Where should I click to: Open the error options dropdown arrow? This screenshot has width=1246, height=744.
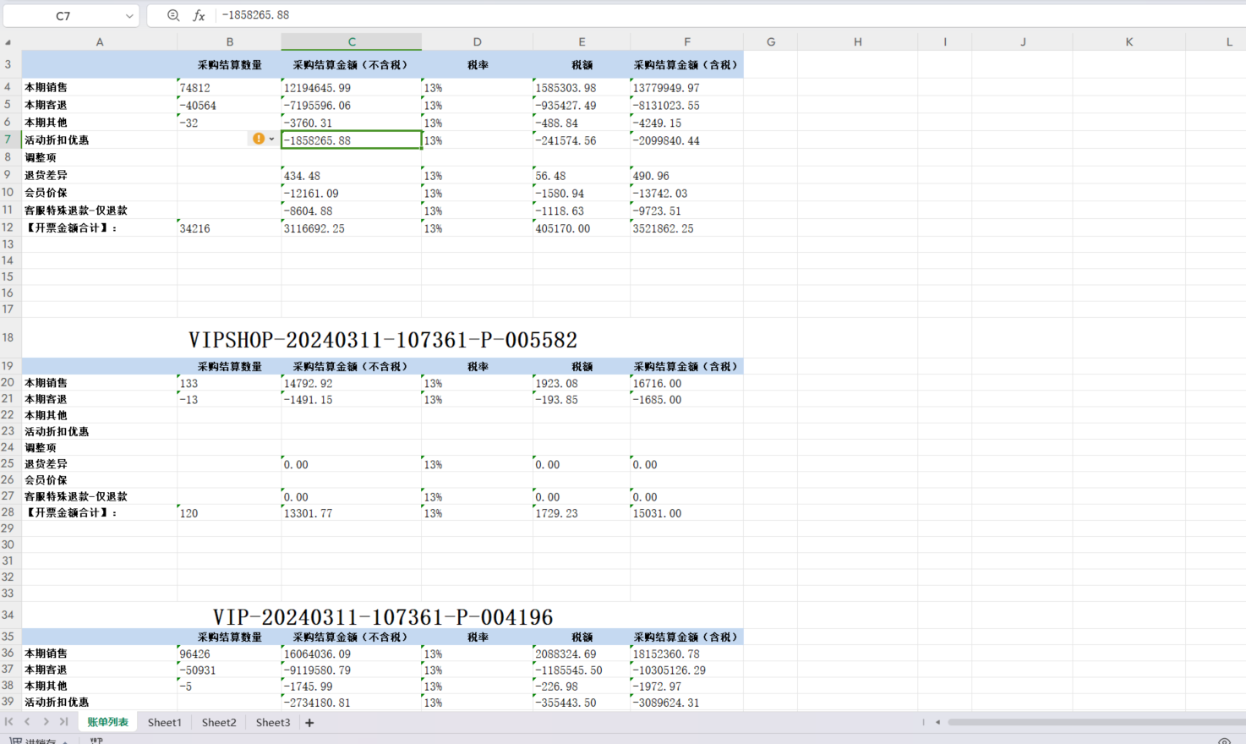271,139
